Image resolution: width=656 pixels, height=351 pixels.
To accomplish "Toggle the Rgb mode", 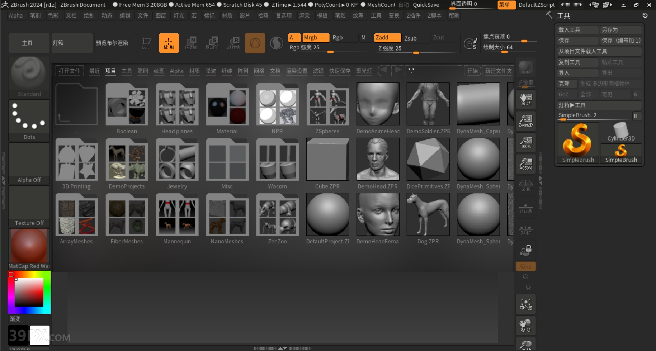I will pyautogui.click(x=344, y=38).
